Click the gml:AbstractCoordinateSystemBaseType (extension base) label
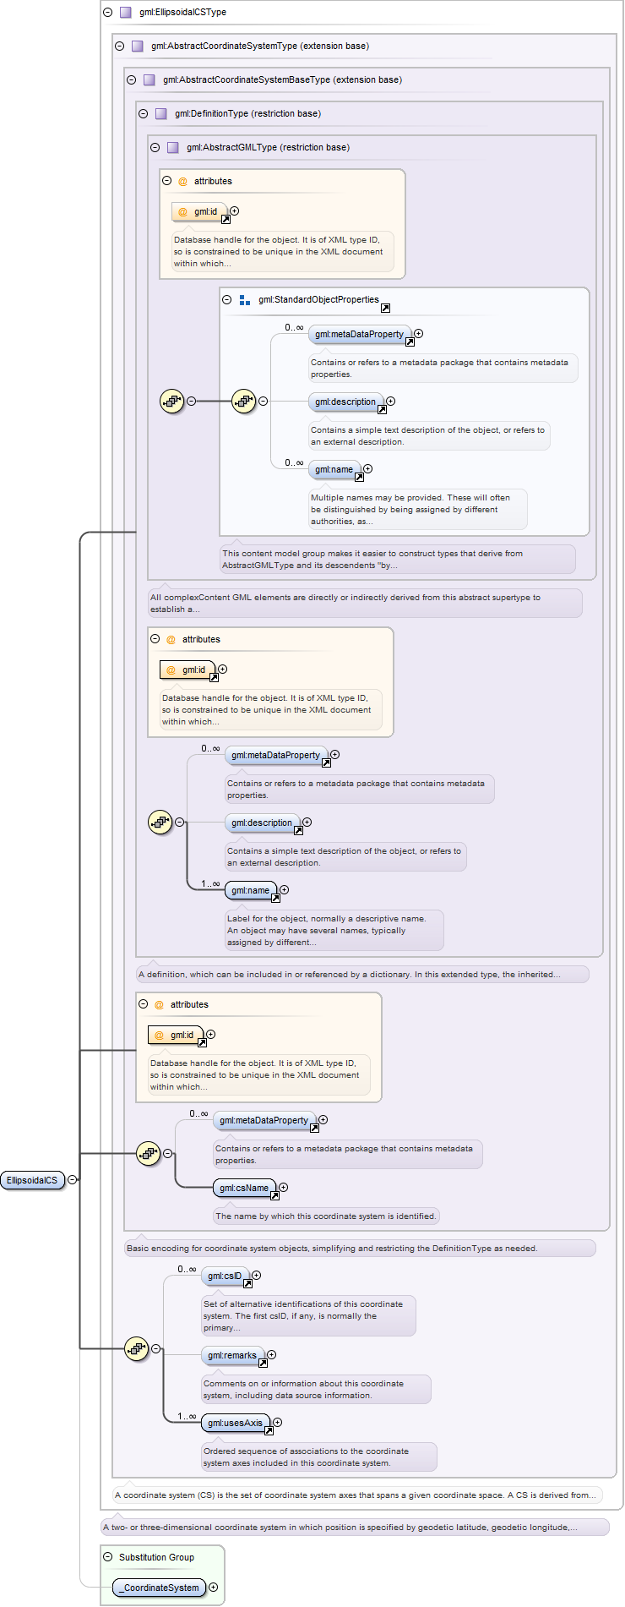Image resolution: width=625 pixels, height=1607 pixels. pyautogui.click(x=282, y=80)
